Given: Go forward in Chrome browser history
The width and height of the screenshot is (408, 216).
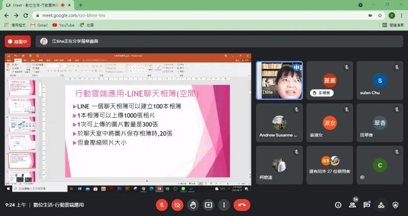Looking at the screenshot, I should point(16,16).
